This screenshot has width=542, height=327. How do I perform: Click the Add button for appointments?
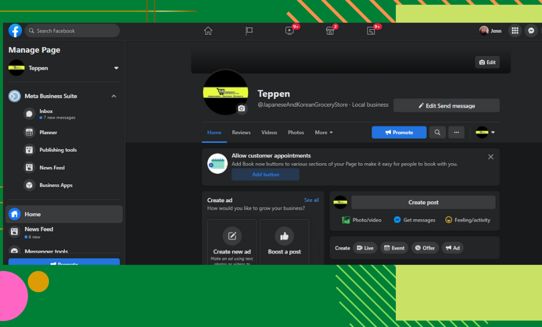[265, 175]
